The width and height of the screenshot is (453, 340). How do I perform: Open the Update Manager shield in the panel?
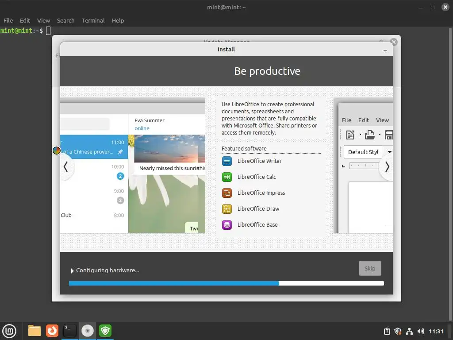(105, 331)
